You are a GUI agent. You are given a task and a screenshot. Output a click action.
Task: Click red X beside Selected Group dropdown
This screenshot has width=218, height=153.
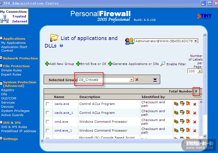(x=137, y=79)
